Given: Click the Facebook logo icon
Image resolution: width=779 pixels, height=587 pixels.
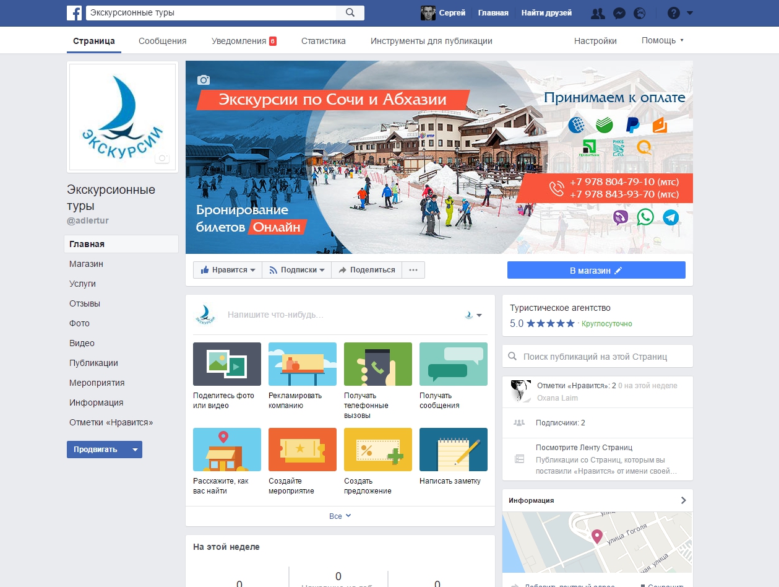Looking at the screenshot, I should 74,12.
